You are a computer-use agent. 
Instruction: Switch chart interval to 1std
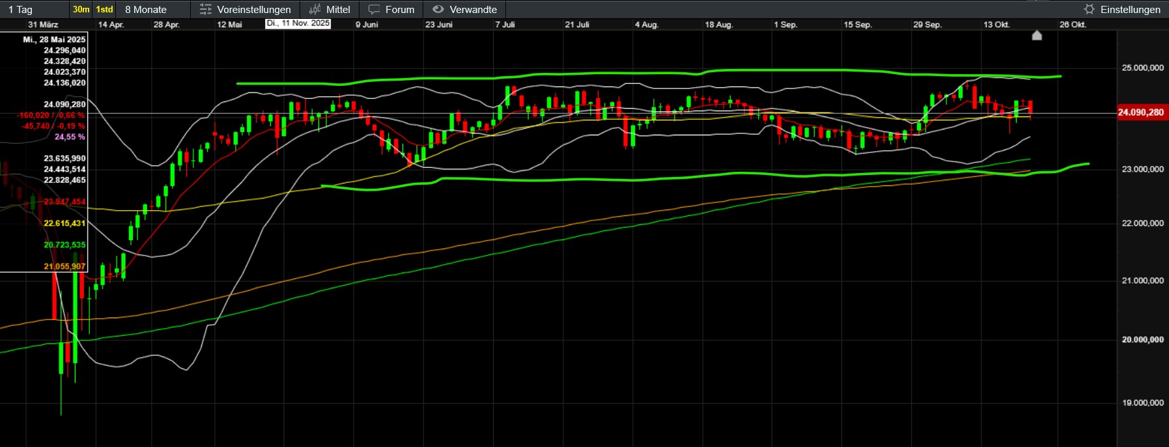pyautogui.click(x=104, y=9)
